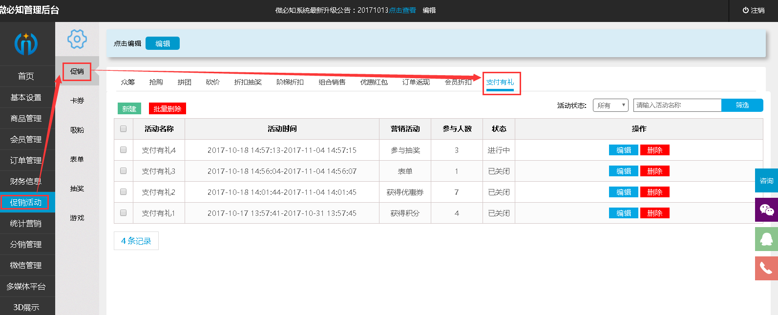Open the QQ contact floating icon
The image size is (778, 315).
coord(766,239)
